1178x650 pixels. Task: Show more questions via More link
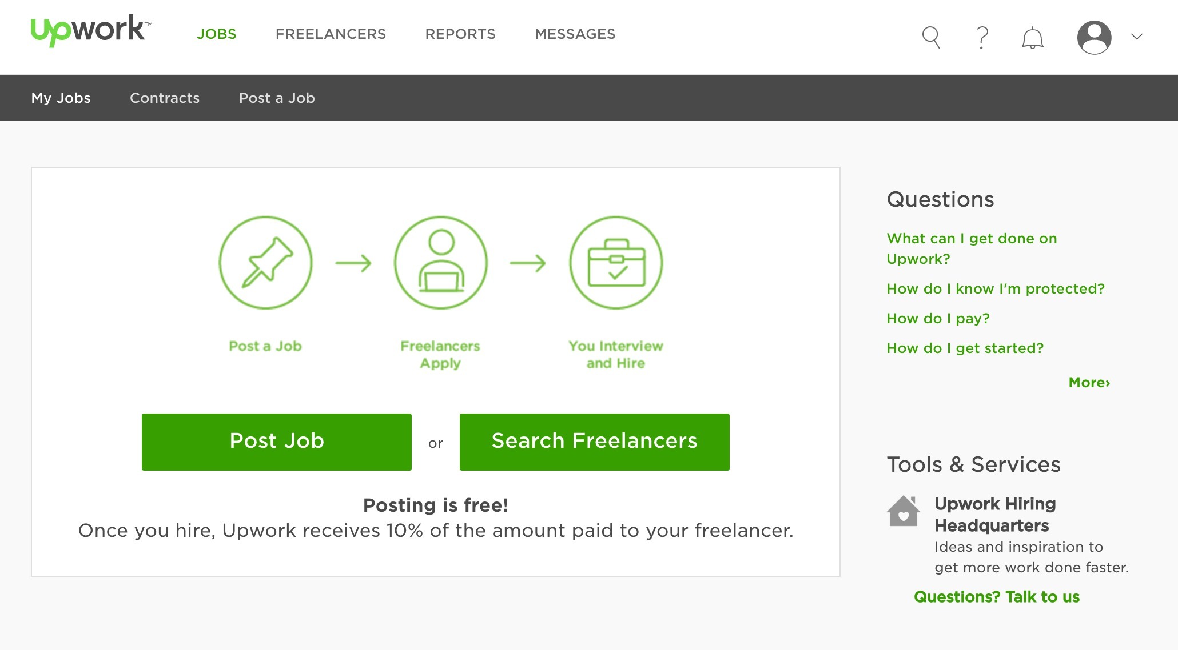pos(1089,383)
